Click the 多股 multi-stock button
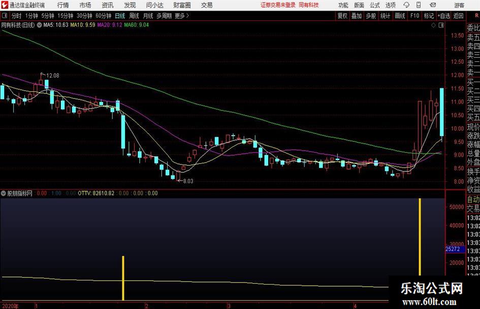 pyautogui.click(x=371, y=16)
